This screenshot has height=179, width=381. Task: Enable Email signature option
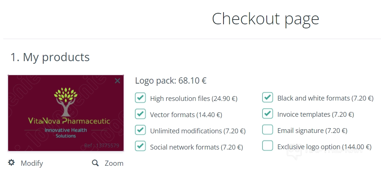tap(267, 130)
